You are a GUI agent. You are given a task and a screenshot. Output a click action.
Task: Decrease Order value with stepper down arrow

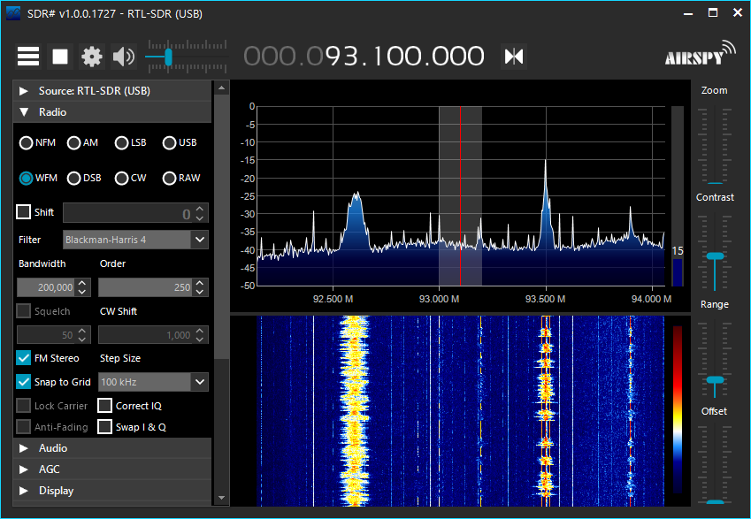coord(200,292)
